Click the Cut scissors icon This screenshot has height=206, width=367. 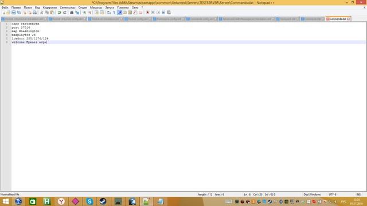tap(41, 13)
